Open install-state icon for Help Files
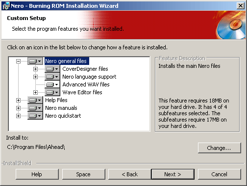 (x=35, y=100)
